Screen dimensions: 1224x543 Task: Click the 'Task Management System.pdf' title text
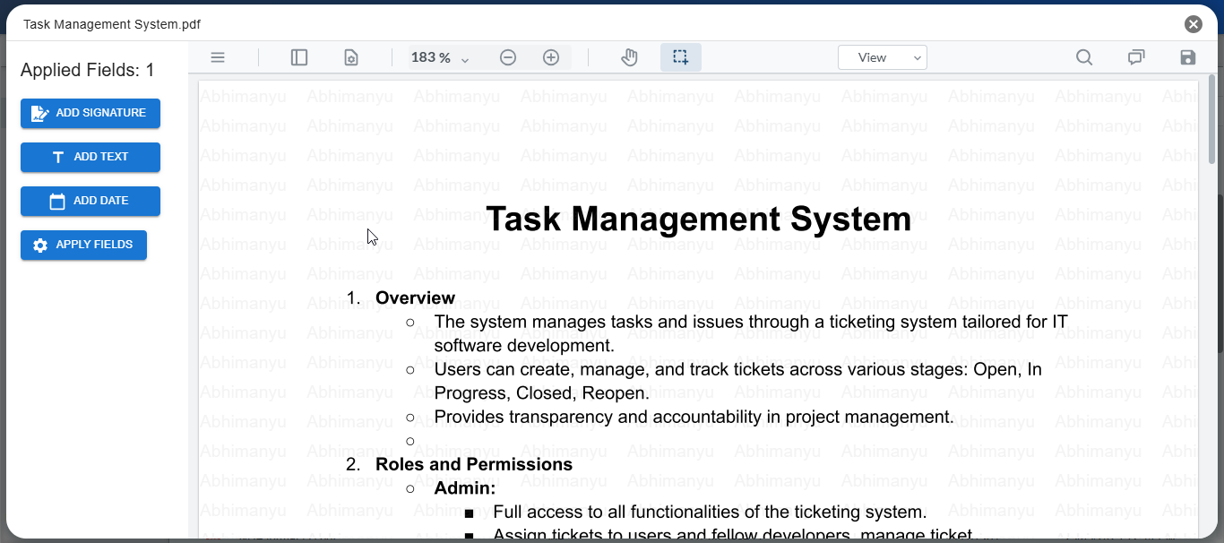click(112, 24)
